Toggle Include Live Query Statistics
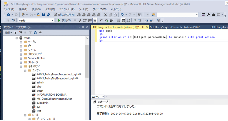 pyautogui.click(x=107, y=20)
